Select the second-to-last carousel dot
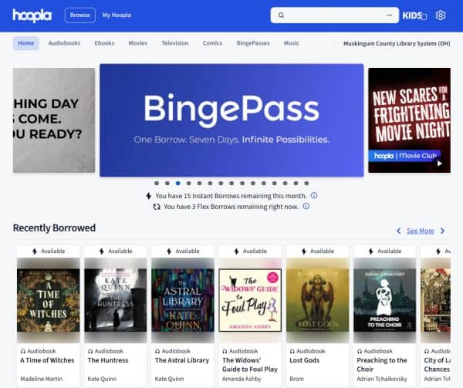The height and width of the screenshot is (388, 463). coord(296,184)
